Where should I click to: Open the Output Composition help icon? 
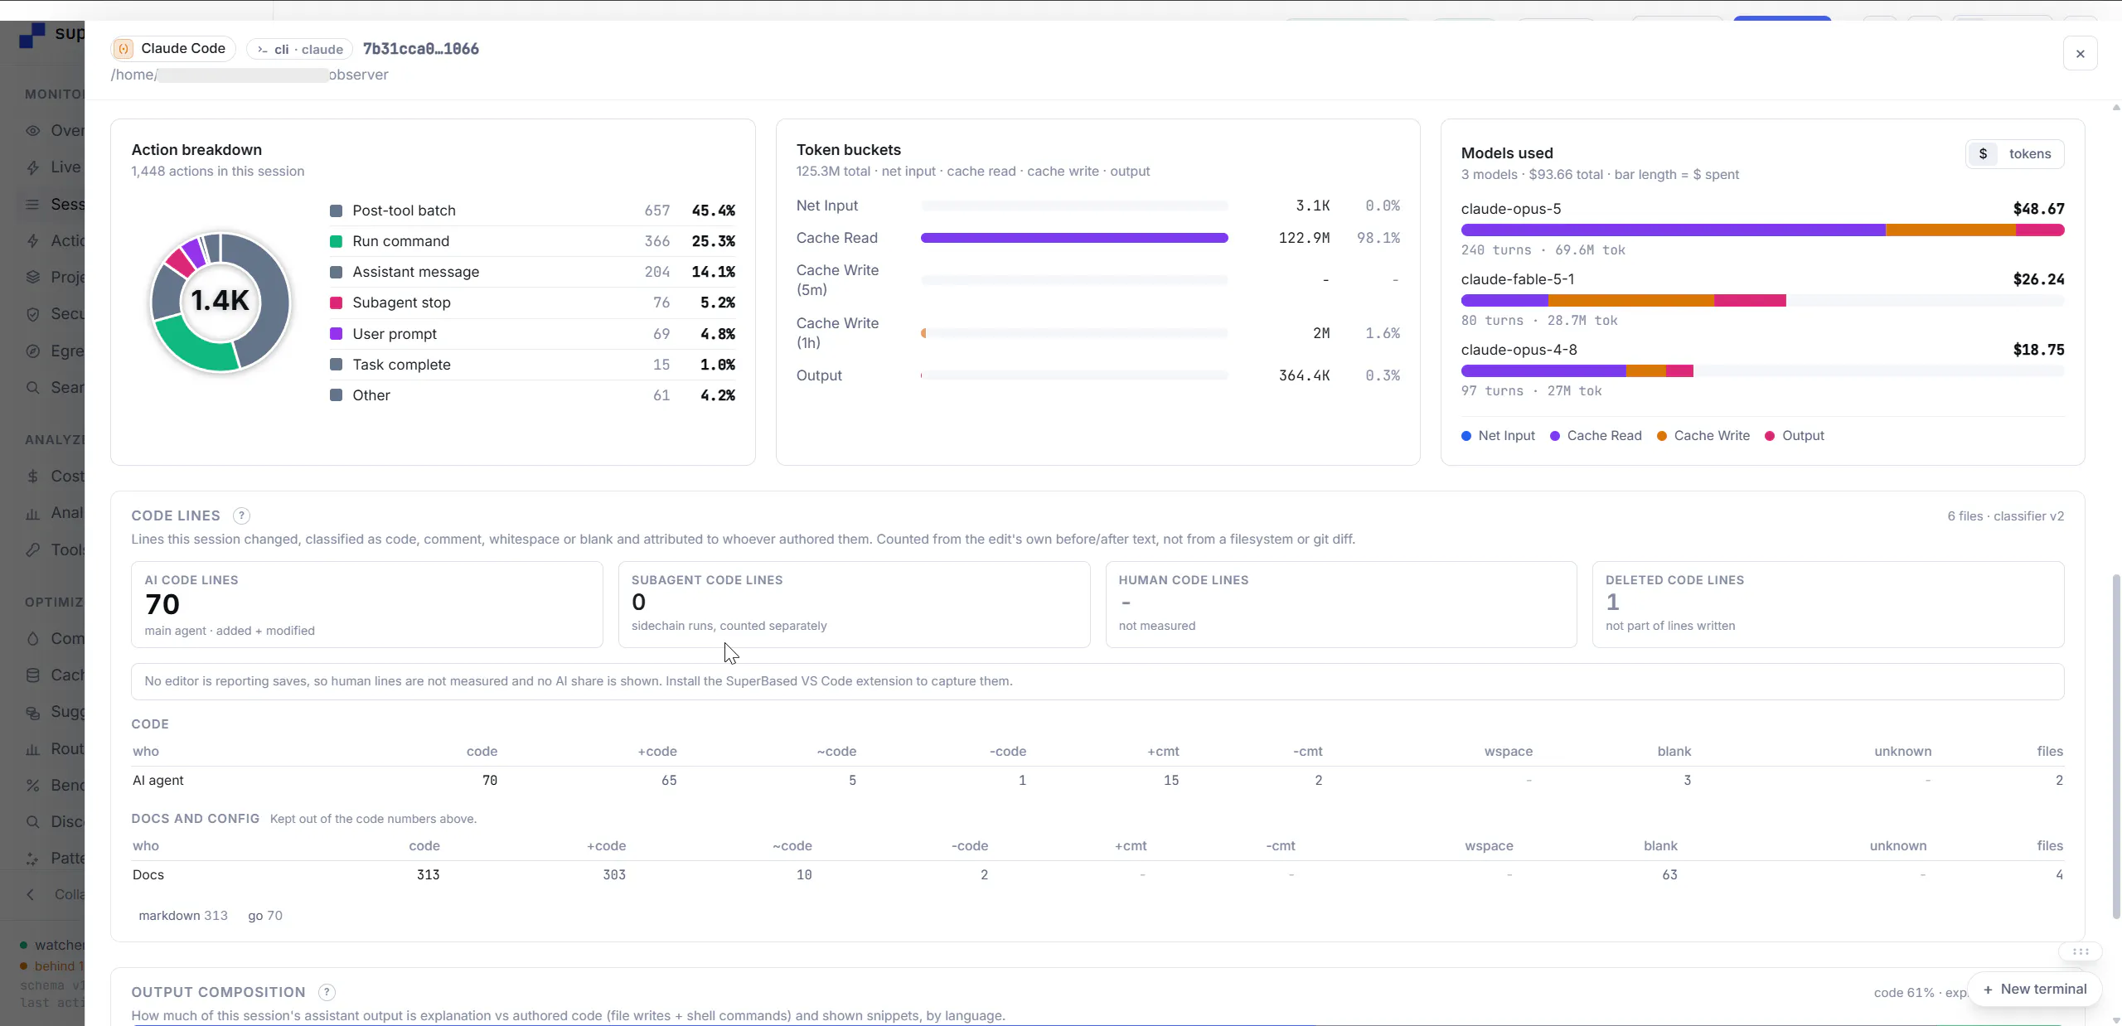tap(327, 992)
